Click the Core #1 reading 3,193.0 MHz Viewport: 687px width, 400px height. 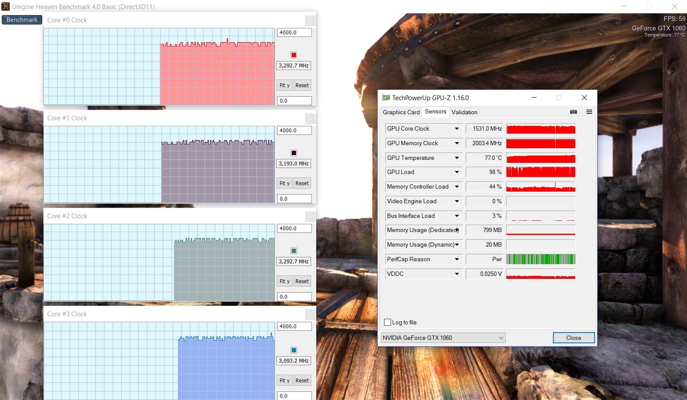(294, 164)
